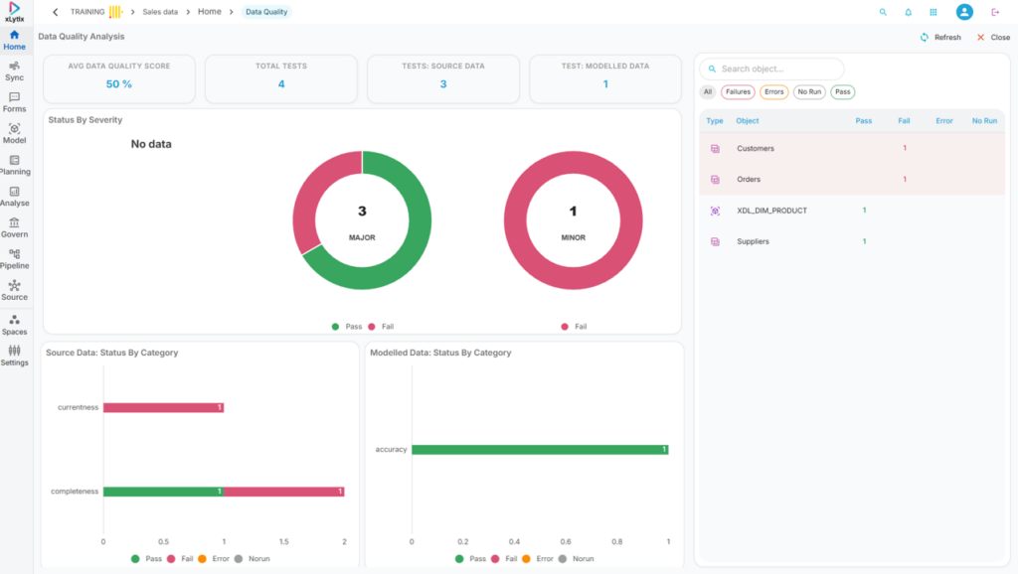Click the Refresh button
1018x574 pixels.
pos(940,37)
